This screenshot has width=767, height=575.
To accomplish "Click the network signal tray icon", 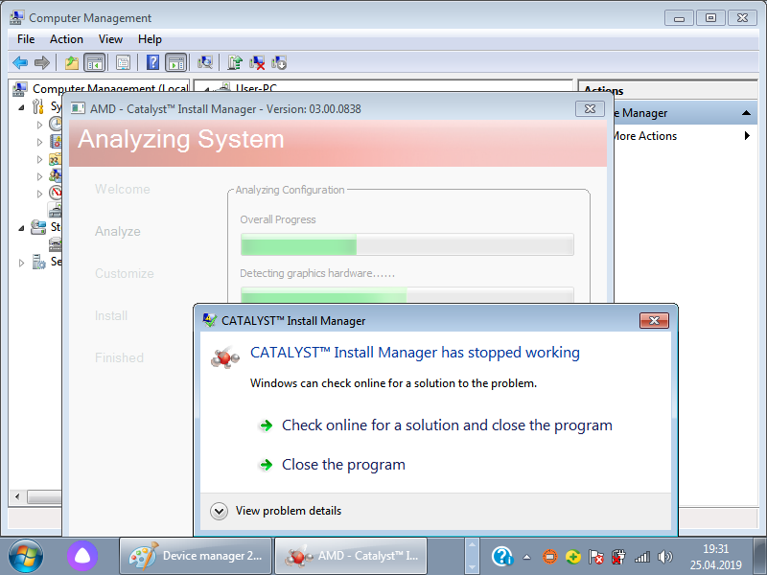I will [x=642, y=557].
